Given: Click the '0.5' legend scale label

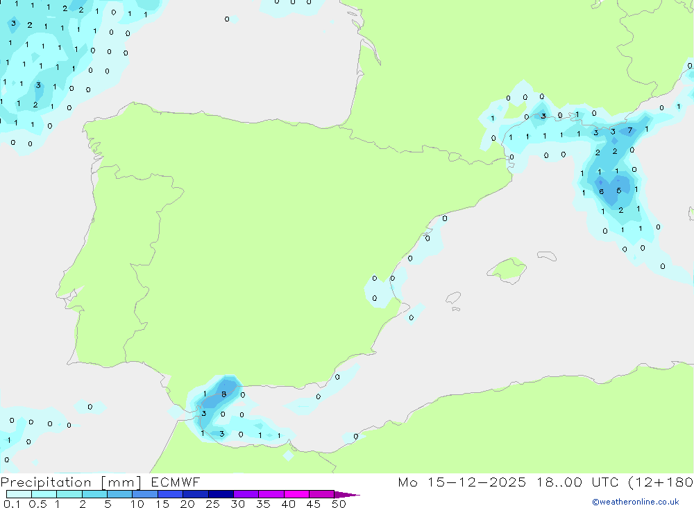Looking at the screenshot, I should pyautogui.click(x=37, y=504).
